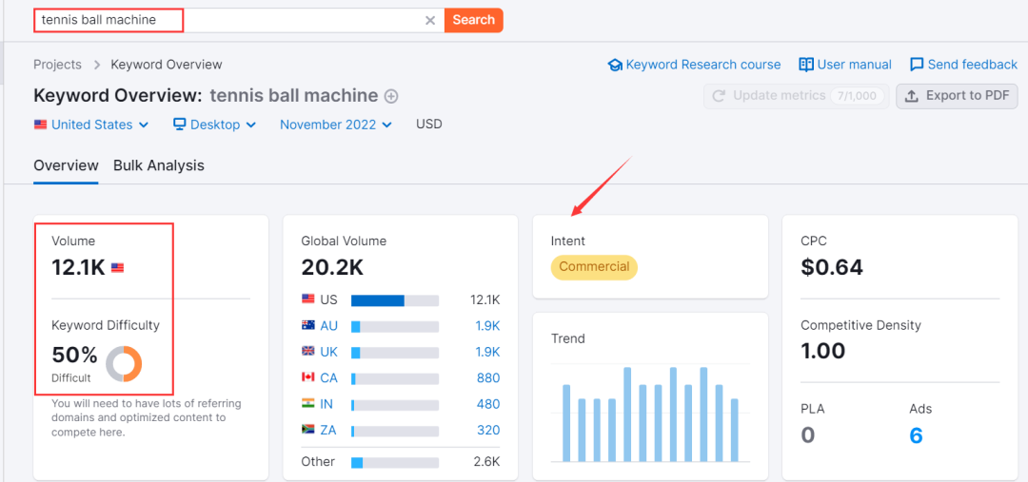Click the Send feedback speech bubble icon
The image size is (1028, 482).
pyautogui.click(x=917, y=65)
